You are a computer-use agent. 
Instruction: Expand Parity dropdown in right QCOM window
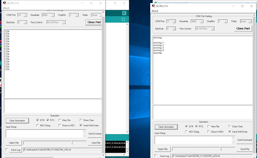pos(250,21)
